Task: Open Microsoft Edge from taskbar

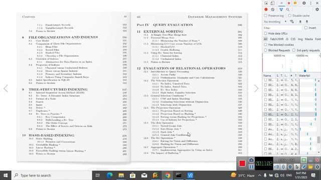Action: 109,175
